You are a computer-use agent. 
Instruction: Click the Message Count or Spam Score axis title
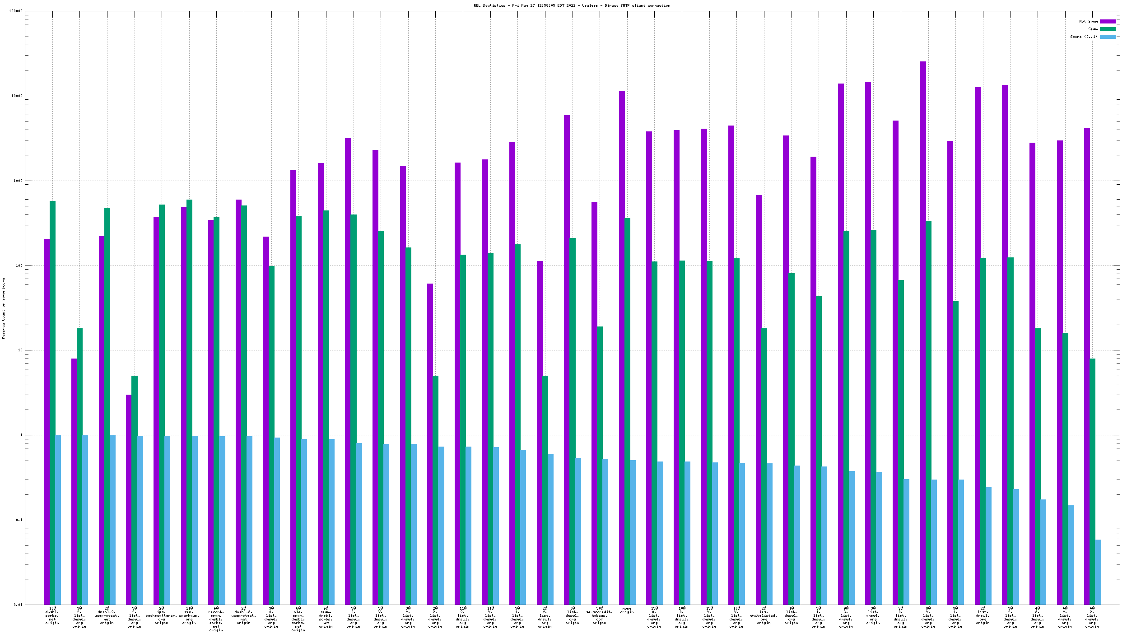pyautogui.click(x=4, y=308)
